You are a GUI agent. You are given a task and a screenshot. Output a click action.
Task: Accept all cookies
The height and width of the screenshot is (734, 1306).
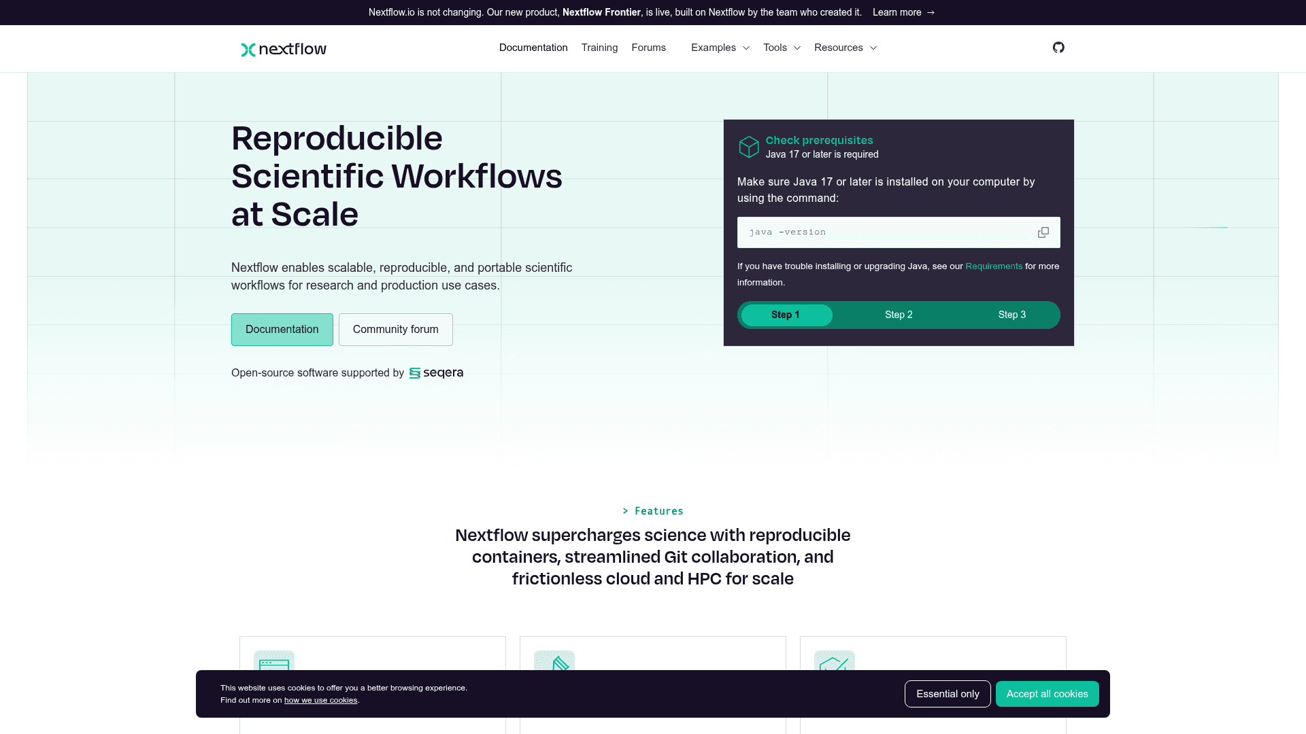tap(1047, 694)
